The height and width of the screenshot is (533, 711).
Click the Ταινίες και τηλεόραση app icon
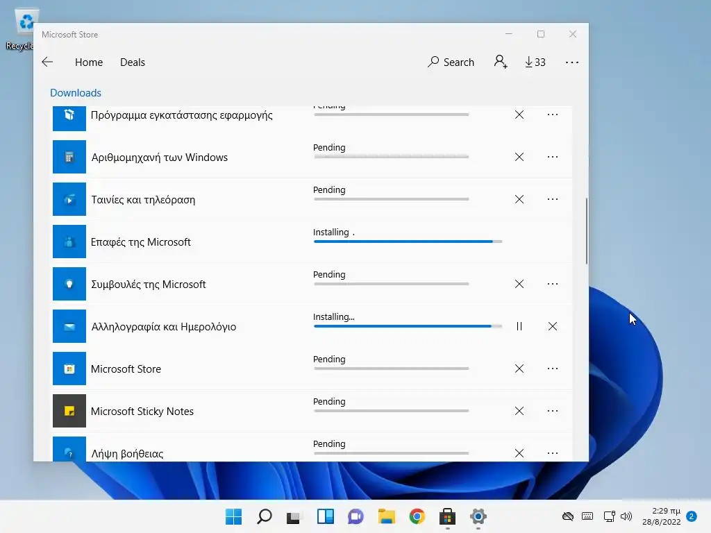pos(69,199)
